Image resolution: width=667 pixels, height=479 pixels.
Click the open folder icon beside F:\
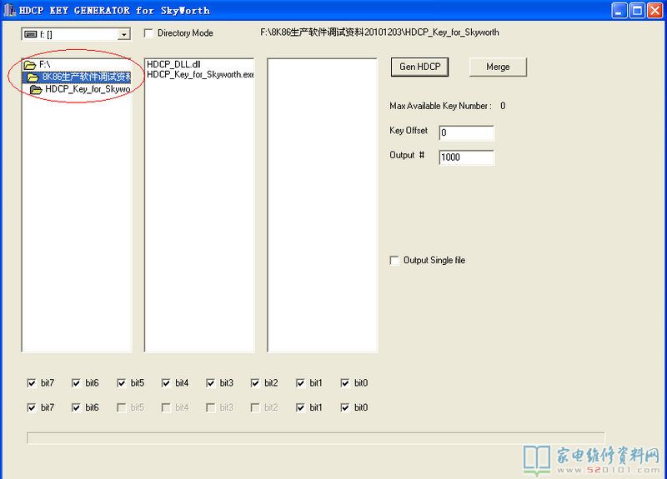pyautogui.click(x=30, y=65)
